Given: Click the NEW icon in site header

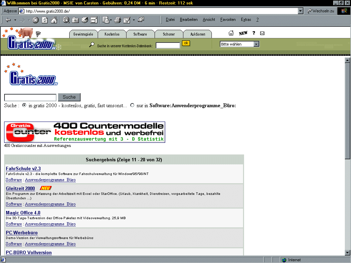Looking at the screenshot, I should coord(243,33).
